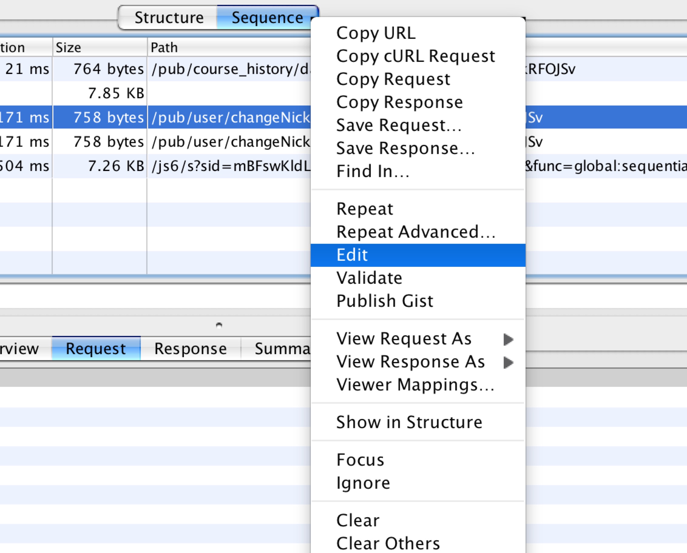
Task: Choose Copy cURL Request menu entry
Action: point(415,56)
